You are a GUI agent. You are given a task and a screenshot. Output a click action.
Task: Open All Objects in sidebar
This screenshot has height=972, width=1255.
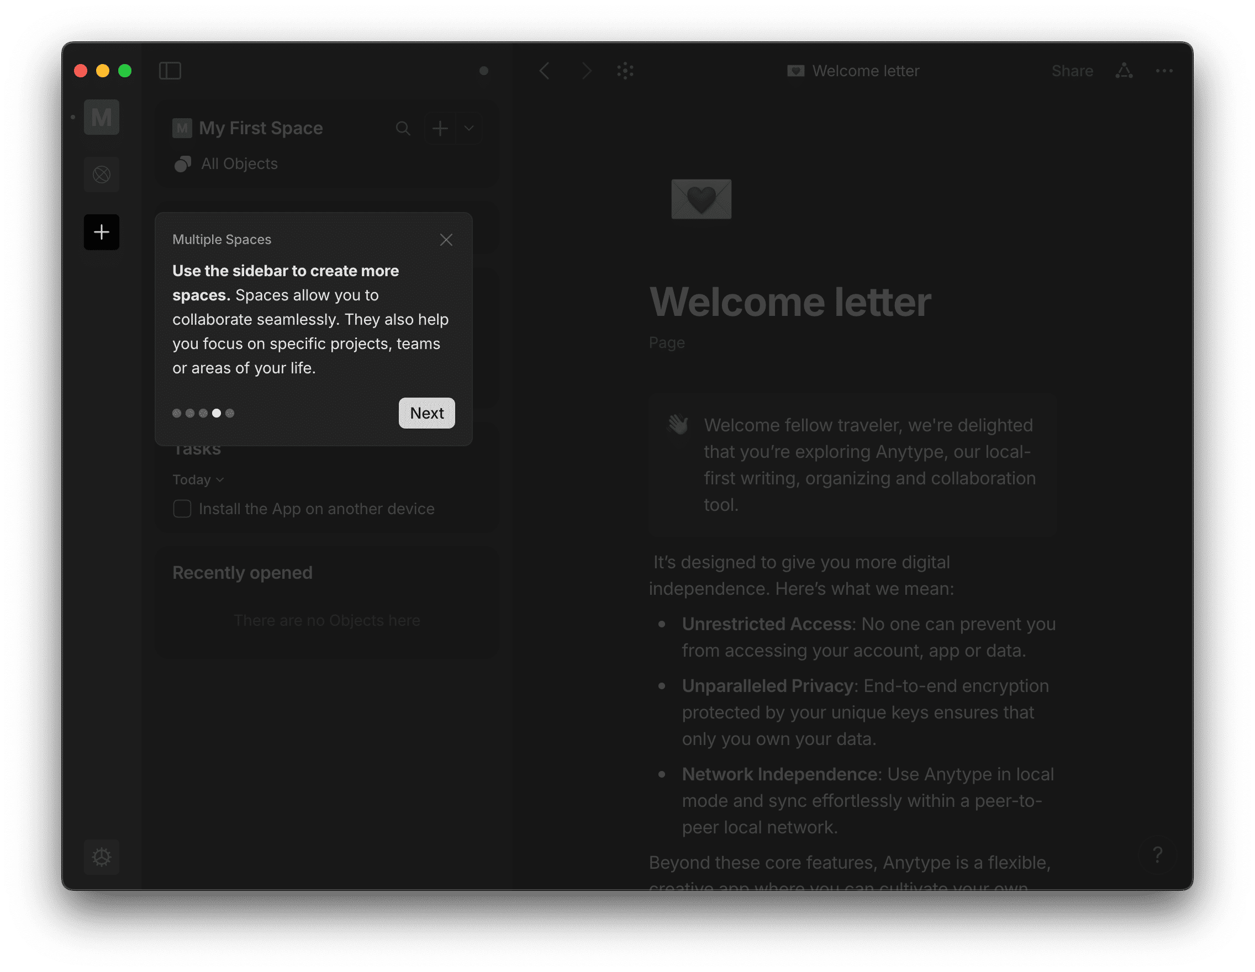[x=239, y=163]
